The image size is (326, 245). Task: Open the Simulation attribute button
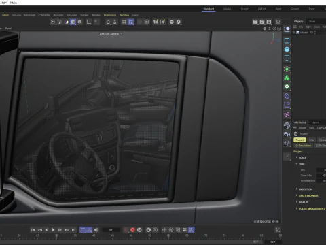[304, 146]
